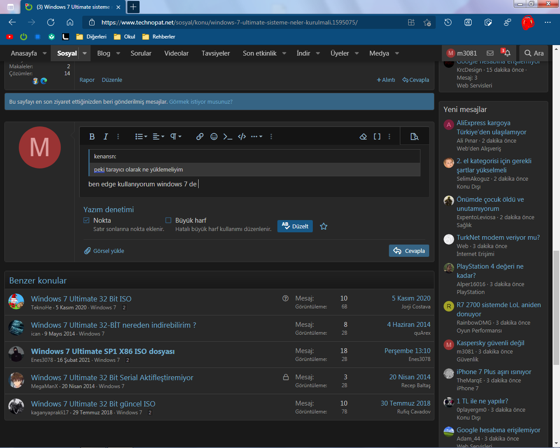This screenshot has width=560, height=448.
Task: Insert a link using the chain icon
Action: click(x=200, y=136)
